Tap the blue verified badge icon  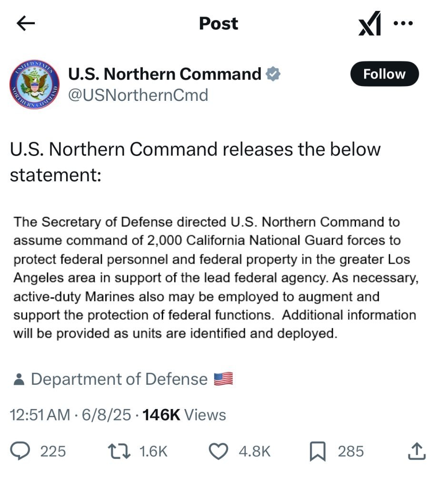pyautogui.click(x=273, y=74)
